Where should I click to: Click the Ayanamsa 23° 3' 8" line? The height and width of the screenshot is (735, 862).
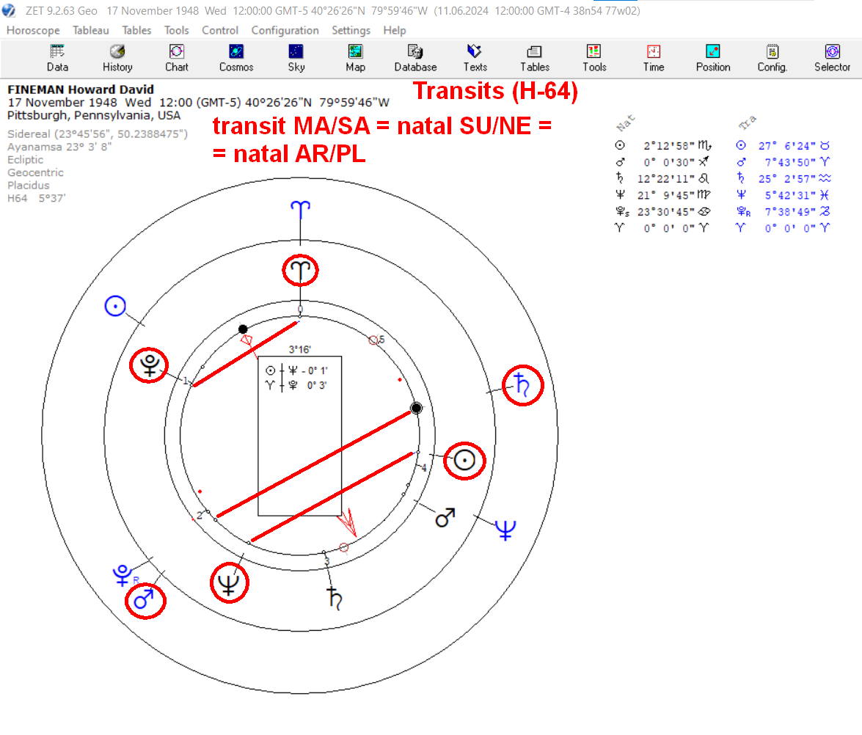coord(59,147)
